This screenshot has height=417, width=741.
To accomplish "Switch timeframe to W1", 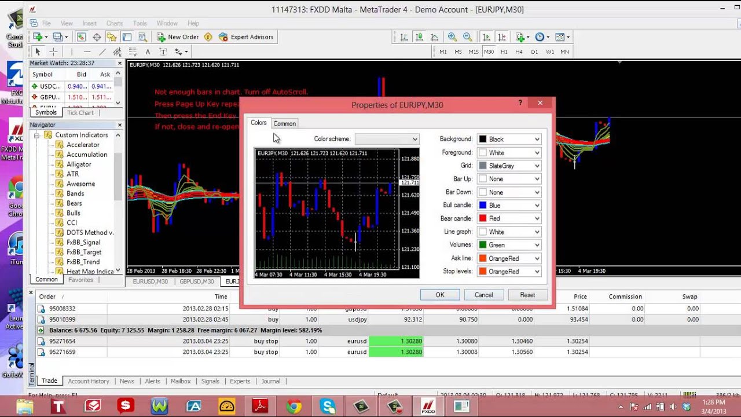I will click(549, 52).
